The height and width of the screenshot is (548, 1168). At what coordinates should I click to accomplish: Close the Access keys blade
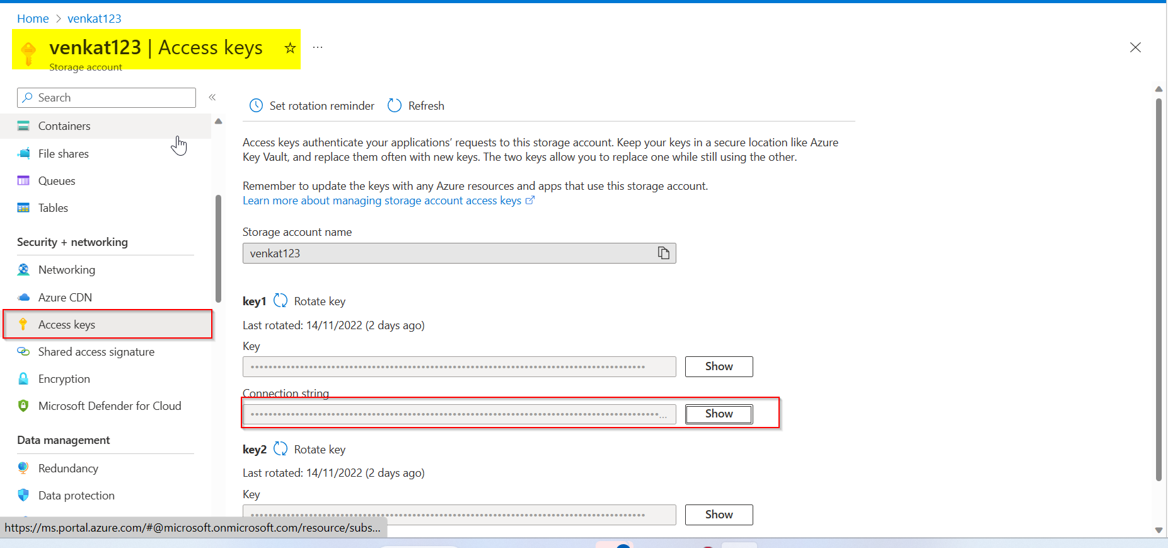coord(1135,47)
